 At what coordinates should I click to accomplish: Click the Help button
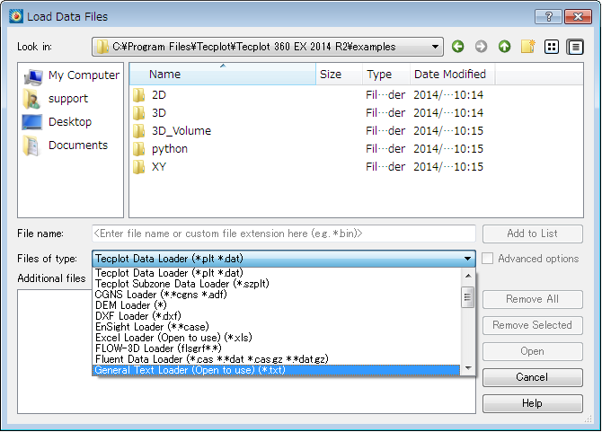pyautogui.click(x=533, y=403)
